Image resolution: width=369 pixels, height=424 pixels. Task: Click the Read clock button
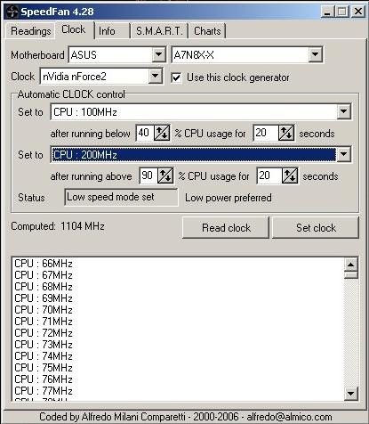[226, 228]
